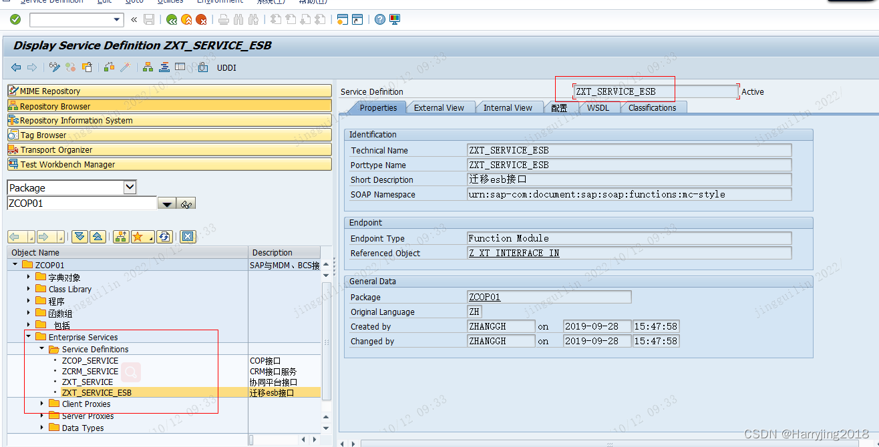Click the UDDI button
This screenshot has height=447, width=879.
226,67
